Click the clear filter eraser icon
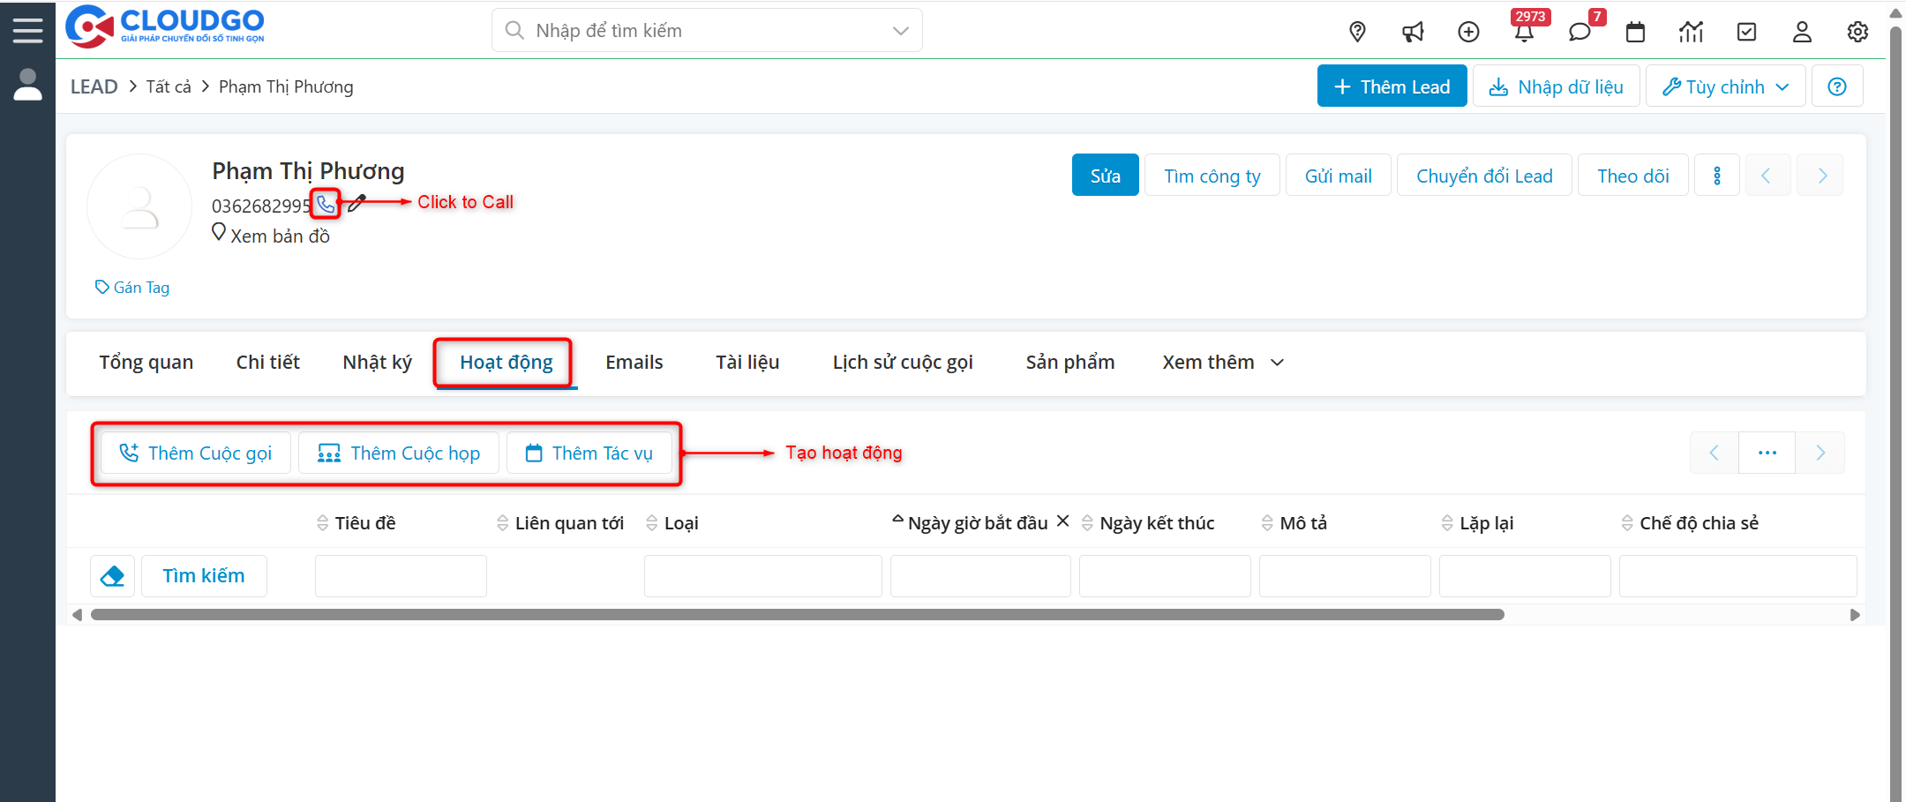The height and width of the screenshot is (802, 1906). coord(112,575)
